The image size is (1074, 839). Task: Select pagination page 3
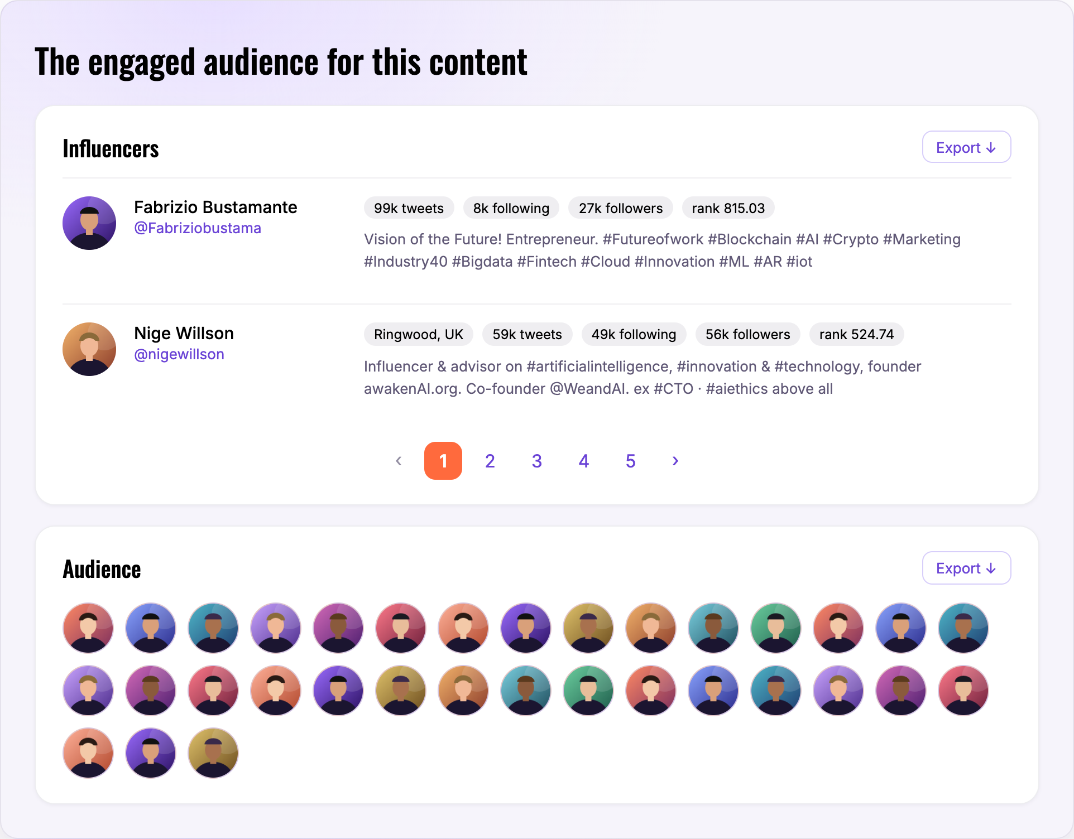click(x=537, y=461)
